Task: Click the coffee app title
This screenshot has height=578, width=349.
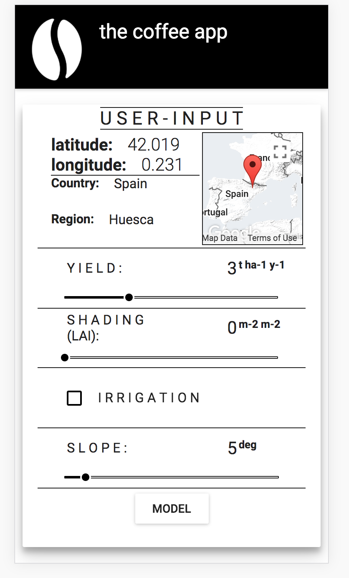Action: click(x=163, y=32)
